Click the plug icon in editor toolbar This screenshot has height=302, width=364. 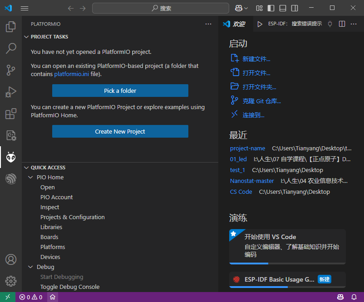coord(330,24)
